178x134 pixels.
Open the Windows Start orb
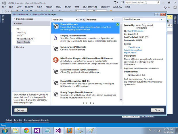pyautogui.click(x=5, y=131)
